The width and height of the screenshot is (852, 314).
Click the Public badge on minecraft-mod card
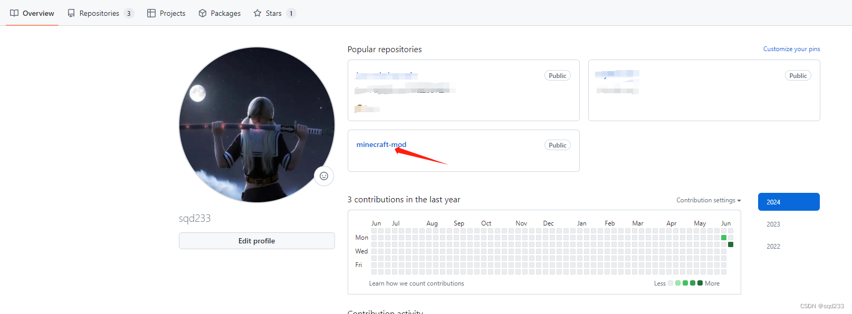pyautogui.click(x=558, y=145)
